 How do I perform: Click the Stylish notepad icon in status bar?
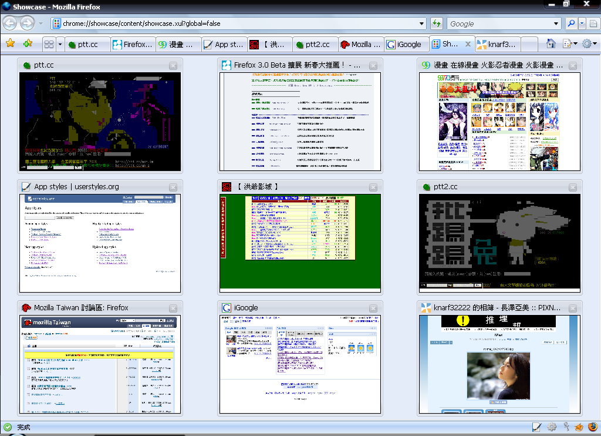536,427
